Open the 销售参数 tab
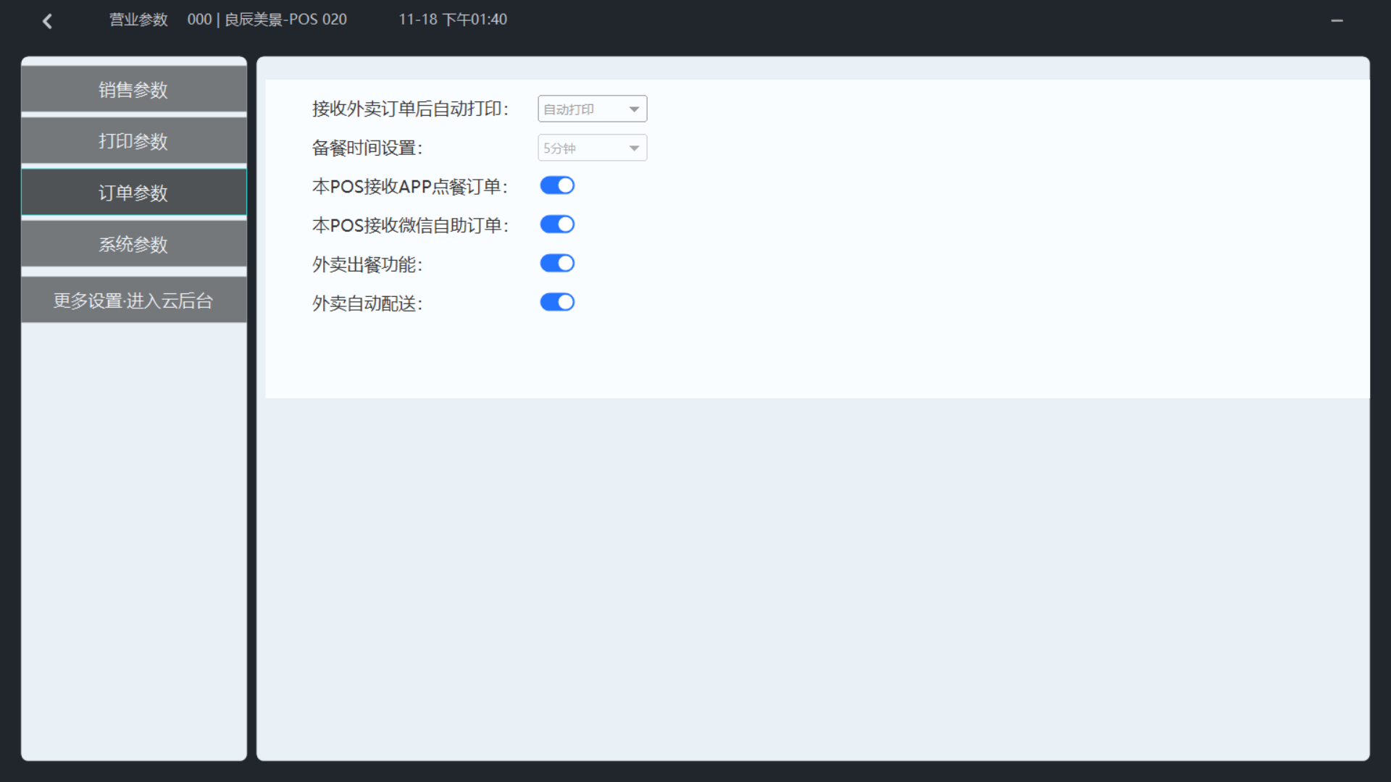 133,90
